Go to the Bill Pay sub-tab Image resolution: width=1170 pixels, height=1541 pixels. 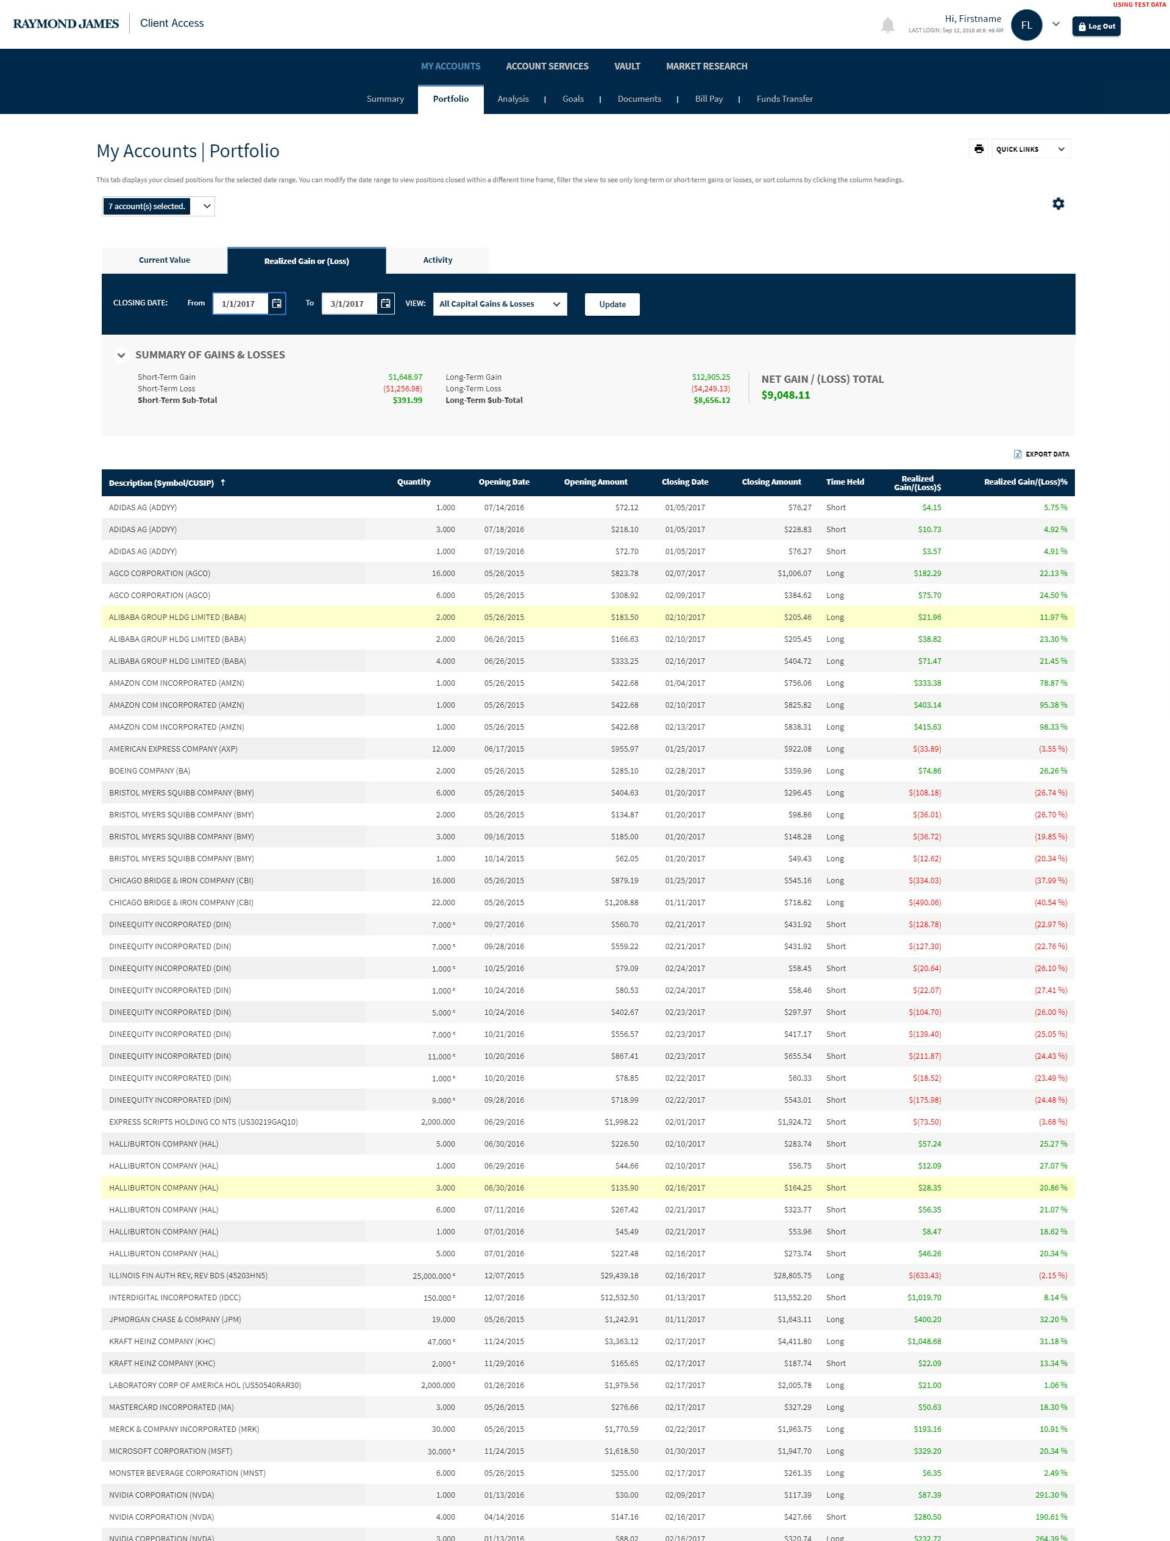click(x=709, y=99)
